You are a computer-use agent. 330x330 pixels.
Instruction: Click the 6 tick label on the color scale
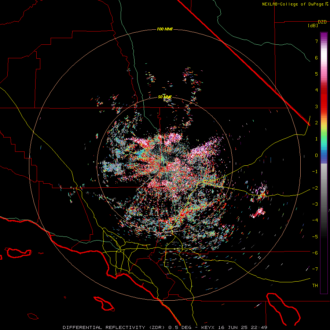pyautogui.click(x=316, y=58)
